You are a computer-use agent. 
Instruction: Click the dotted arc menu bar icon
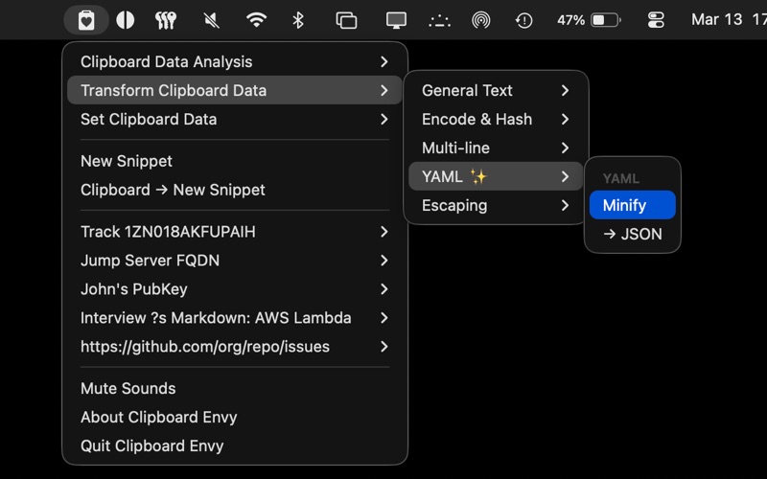(x=439, y=20)
